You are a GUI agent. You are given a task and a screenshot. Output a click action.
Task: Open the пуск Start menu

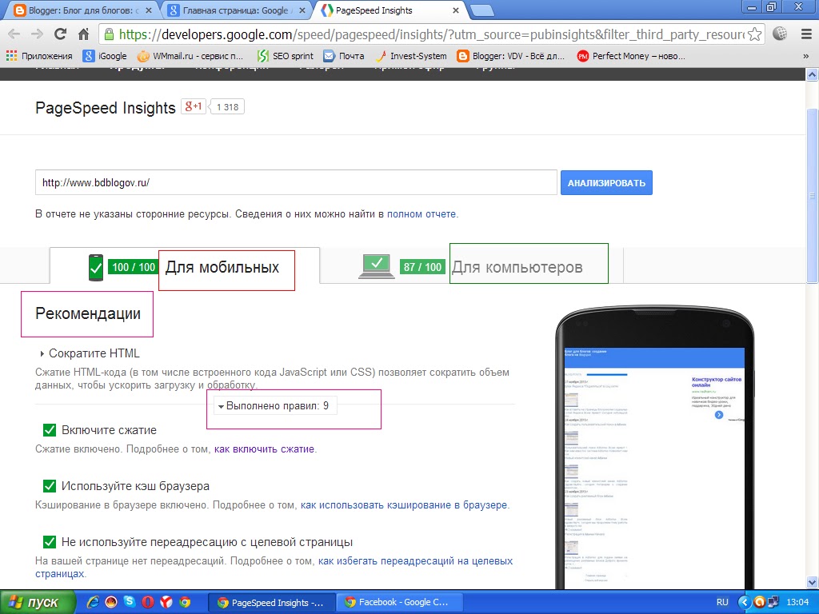(x=38, y=603)
